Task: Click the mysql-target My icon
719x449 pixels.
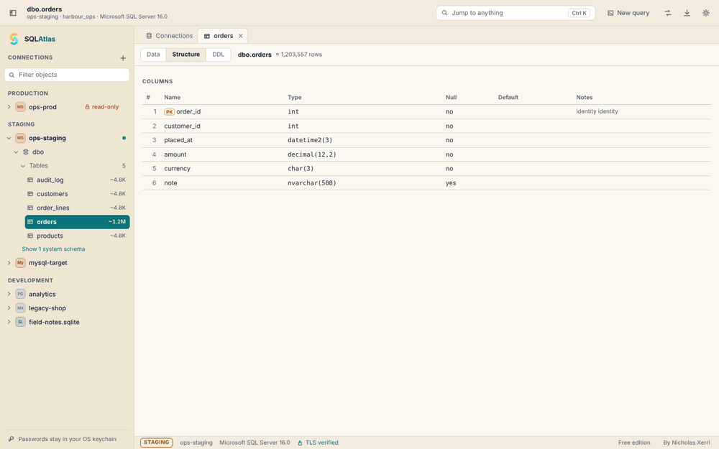Action: tap(20, 263)
